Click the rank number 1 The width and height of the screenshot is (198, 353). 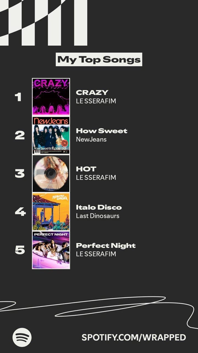[18, 97]
